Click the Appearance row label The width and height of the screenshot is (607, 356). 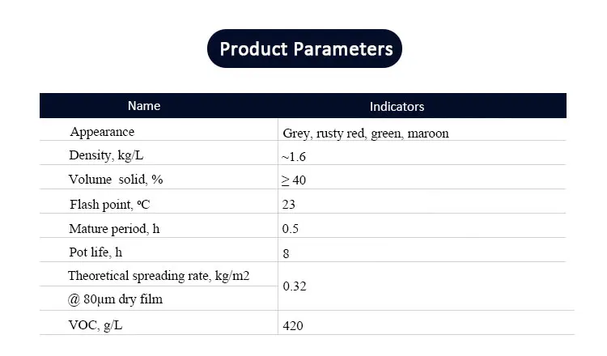pyautogui.click(x=102, y=132)
